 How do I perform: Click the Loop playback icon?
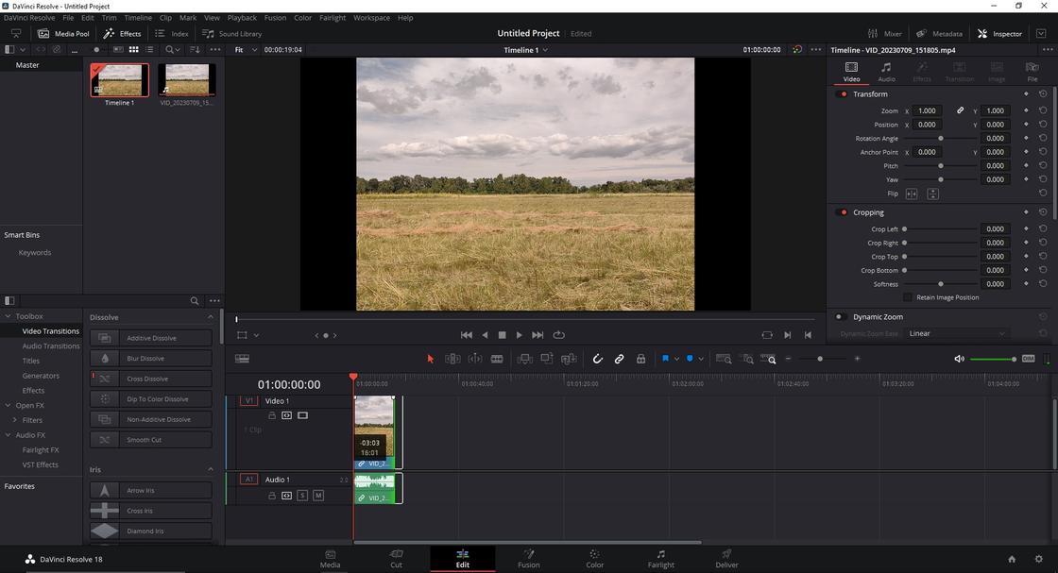(559, 335)
